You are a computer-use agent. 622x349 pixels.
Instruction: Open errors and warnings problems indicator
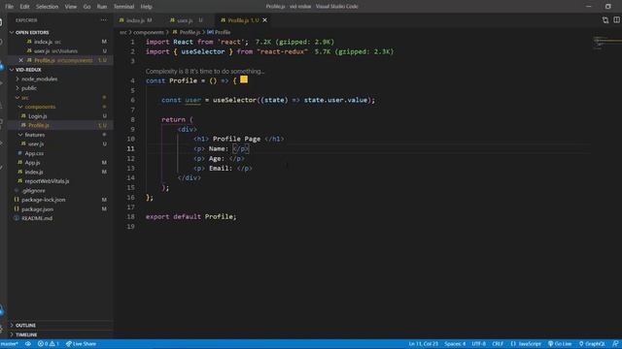pyautogui.click(x=48, y=344)
